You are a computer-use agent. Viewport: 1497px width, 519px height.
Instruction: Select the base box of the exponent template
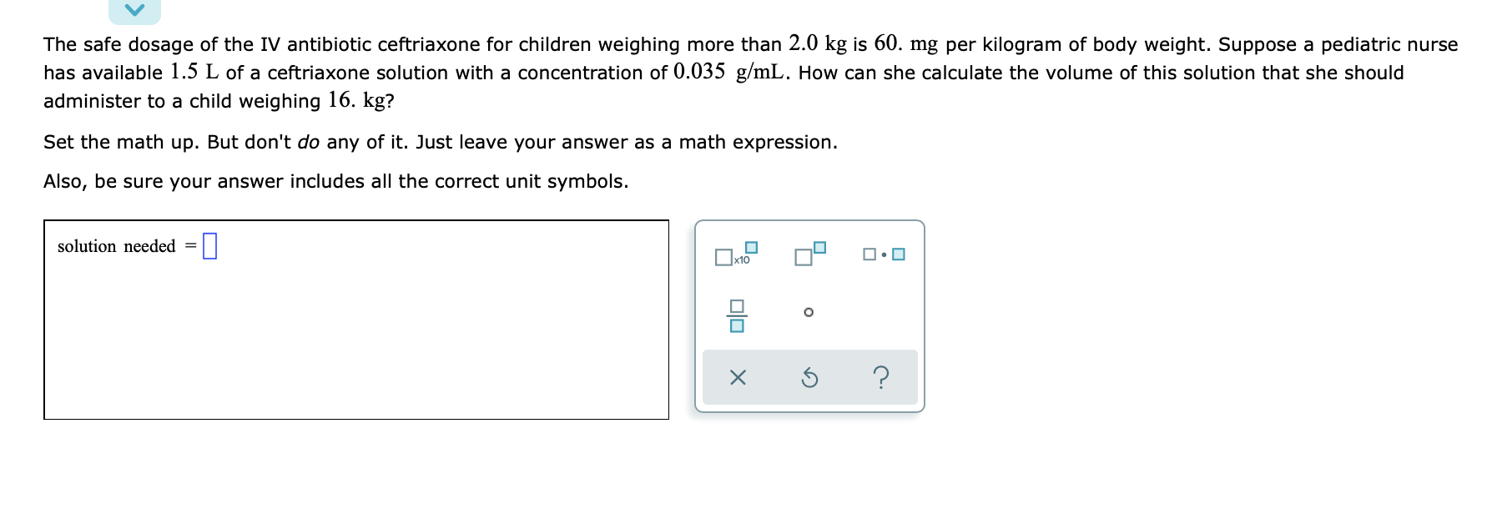(x=803, y=257)
